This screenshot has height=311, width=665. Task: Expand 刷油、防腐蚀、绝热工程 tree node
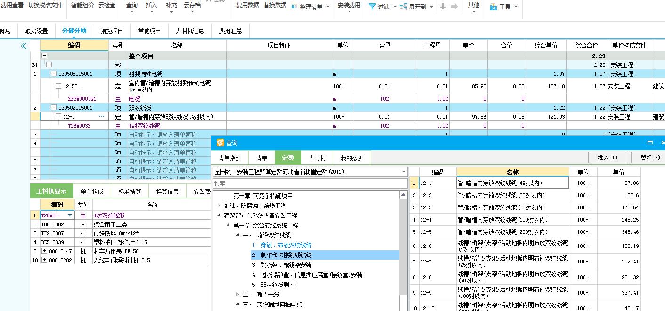pos(219,206)
